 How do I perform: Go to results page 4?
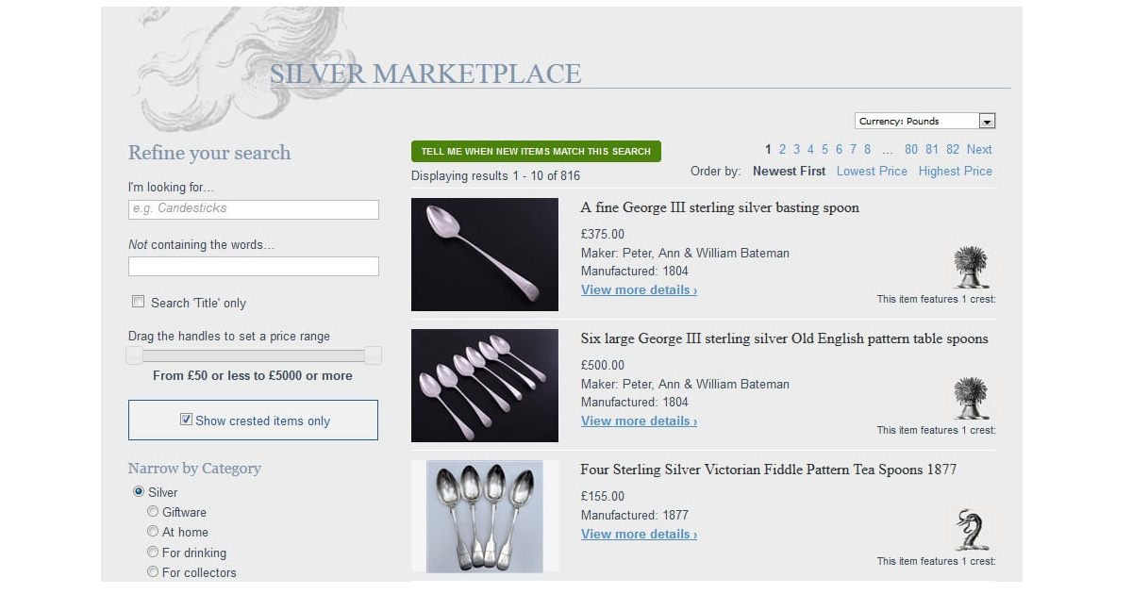click(810, 149)
